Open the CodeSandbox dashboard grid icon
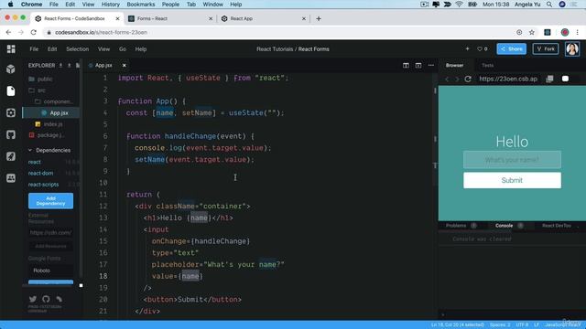 click(11, 48)
